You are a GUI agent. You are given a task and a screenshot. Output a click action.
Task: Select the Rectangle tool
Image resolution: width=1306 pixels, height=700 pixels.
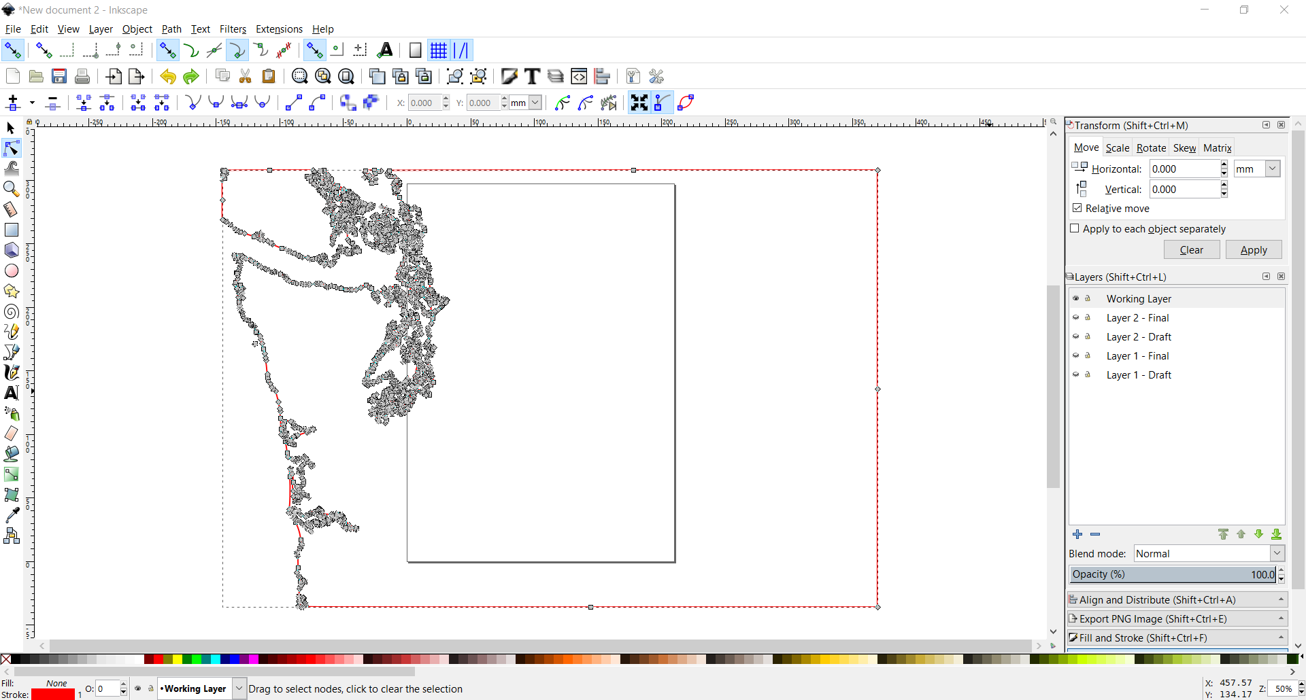12,230
